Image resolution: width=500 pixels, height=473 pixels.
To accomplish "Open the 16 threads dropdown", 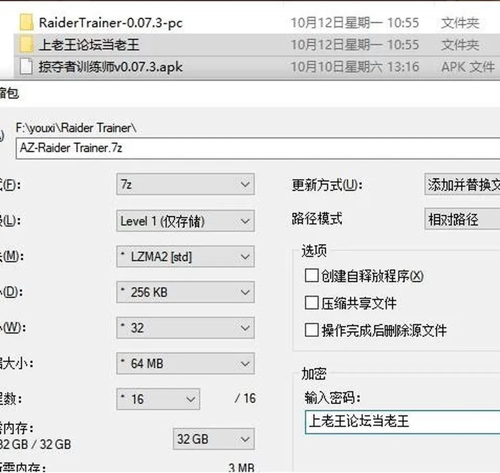I will [158, 399].
